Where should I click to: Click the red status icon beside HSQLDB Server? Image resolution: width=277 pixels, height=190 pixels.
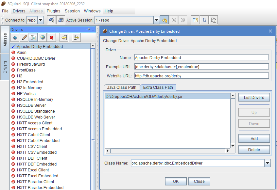pos(13,105)
